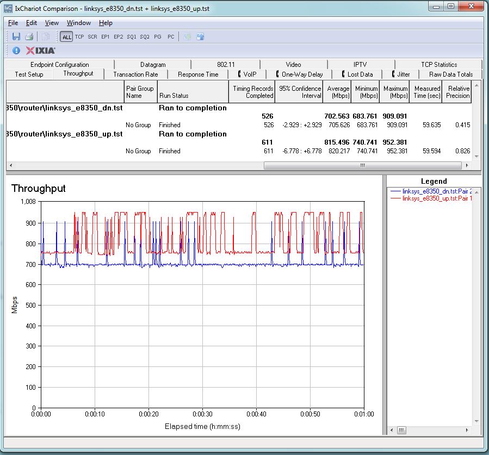
Task: Click results table scroll up arrow
Action: click(x=476, y=85)
